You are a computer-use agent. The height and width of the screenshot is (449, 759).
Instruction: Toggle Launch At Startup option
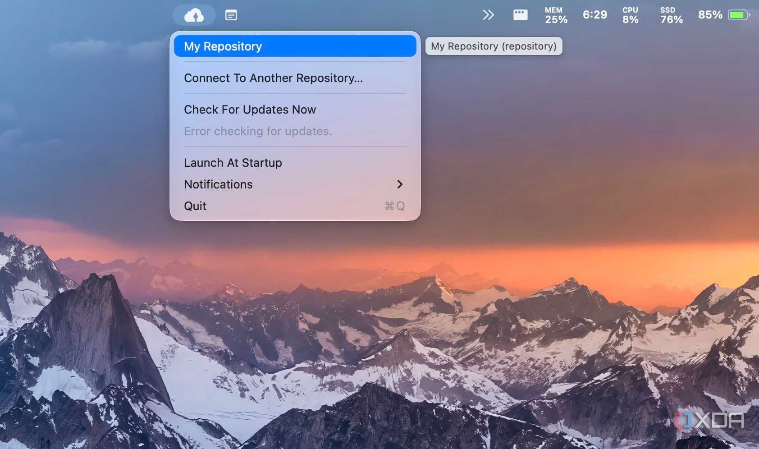coord(295,163)
